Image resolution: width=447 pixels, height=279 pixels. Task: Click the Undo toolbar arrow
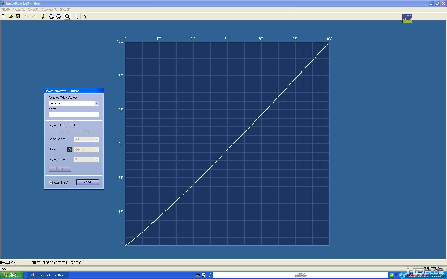(x=27, y=16)
